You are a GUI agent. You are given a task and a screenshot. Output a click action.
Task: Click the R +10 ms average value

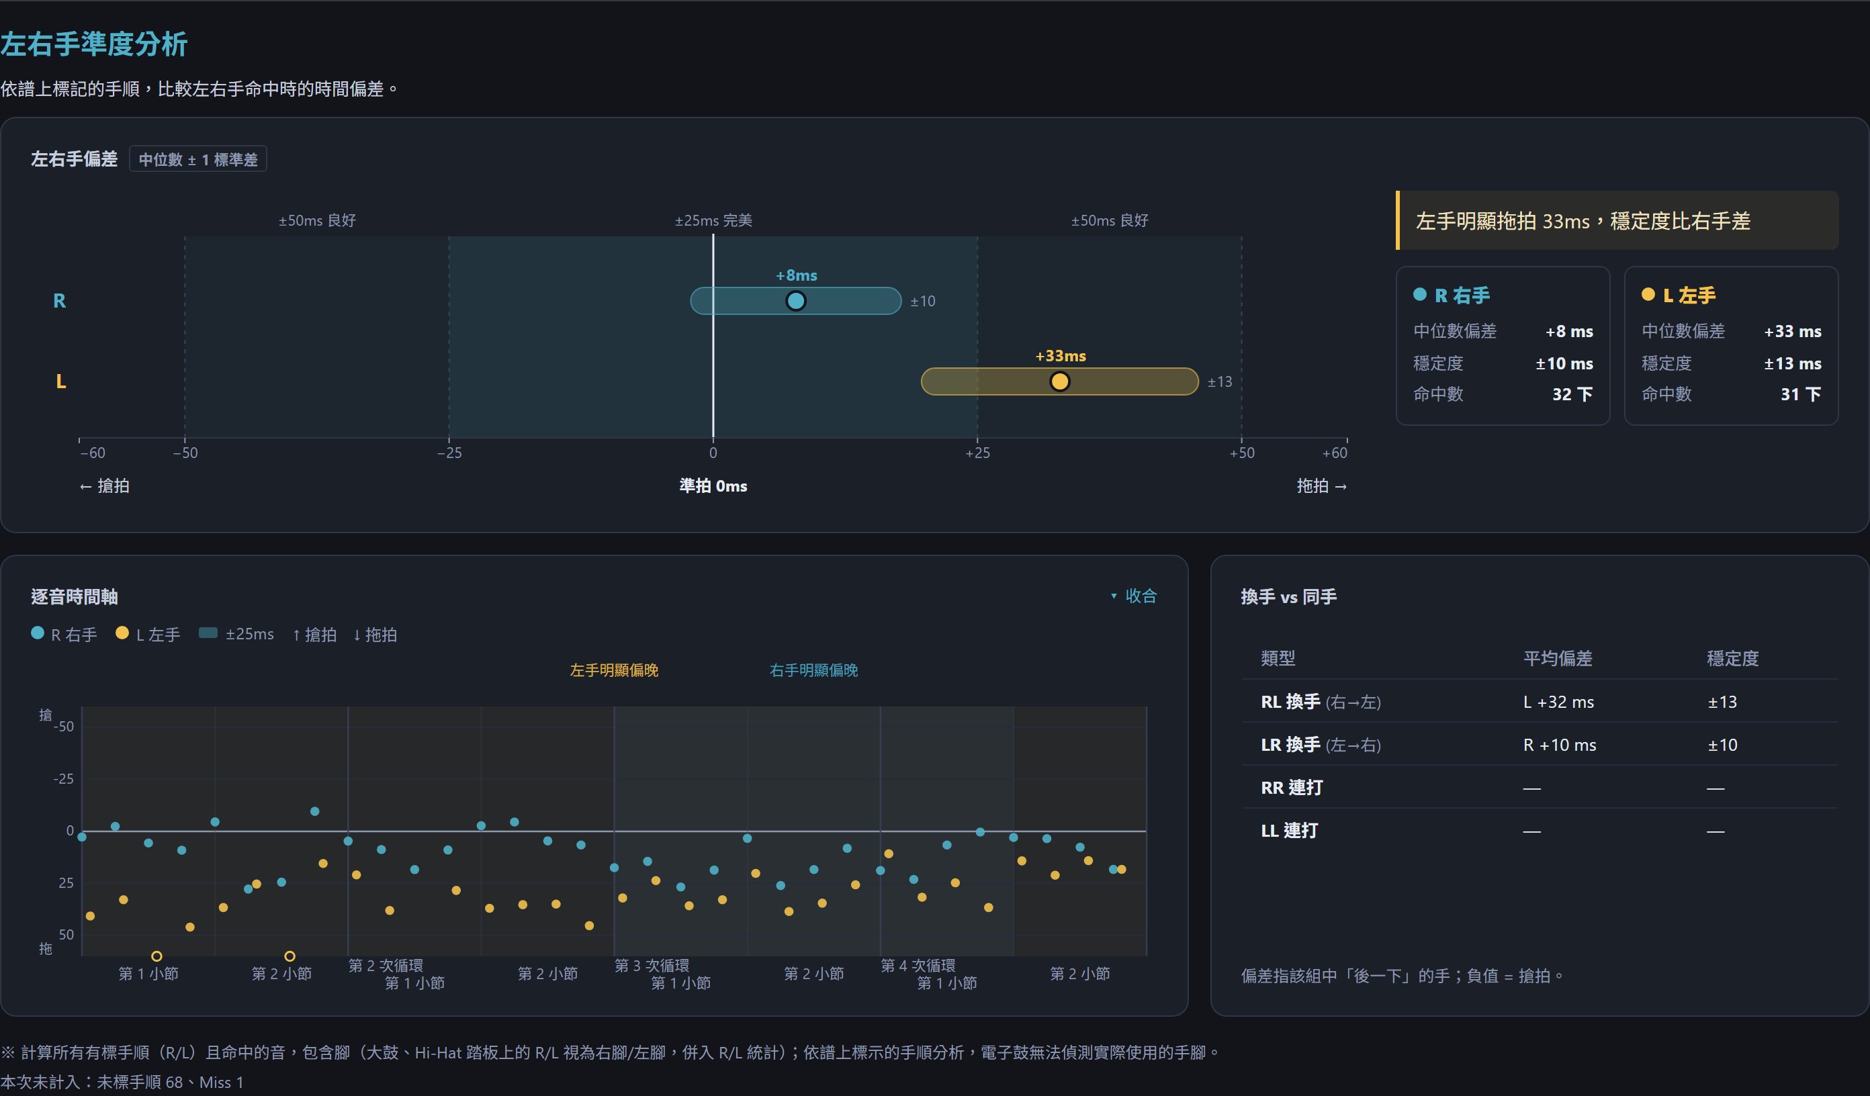(x=1559, y=745)
